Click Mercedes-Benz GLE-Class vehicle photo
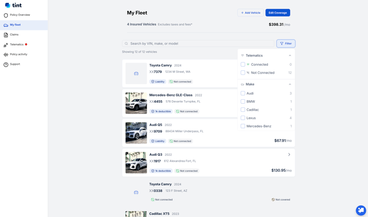Viewport: 368px width, 217px height. 136,103
